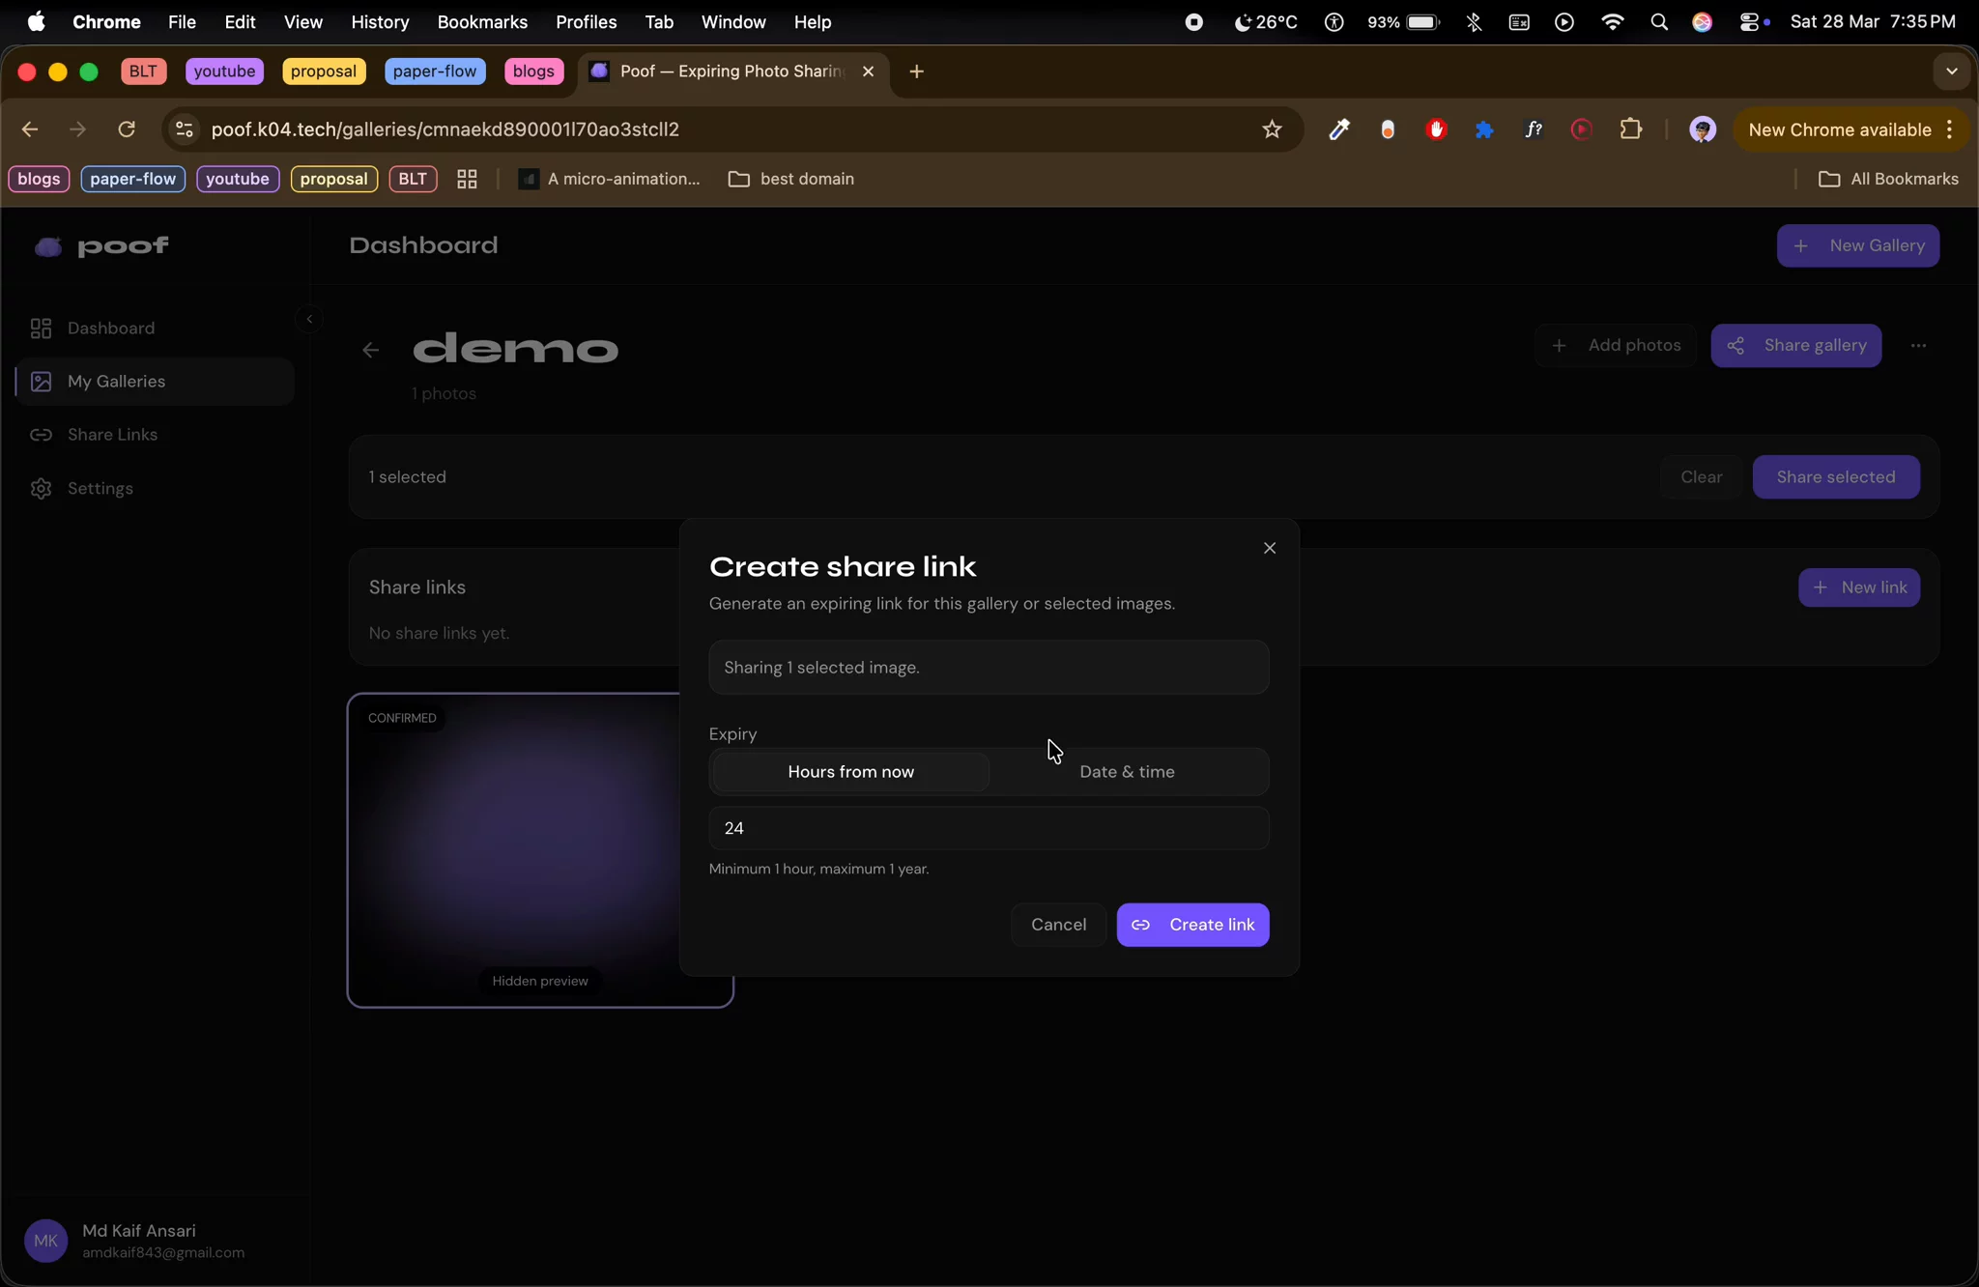Image resolution: width=1979 pixels, height=1287 pixels.
Task: Open the Bookmarks menu
Action: [482, 21]
